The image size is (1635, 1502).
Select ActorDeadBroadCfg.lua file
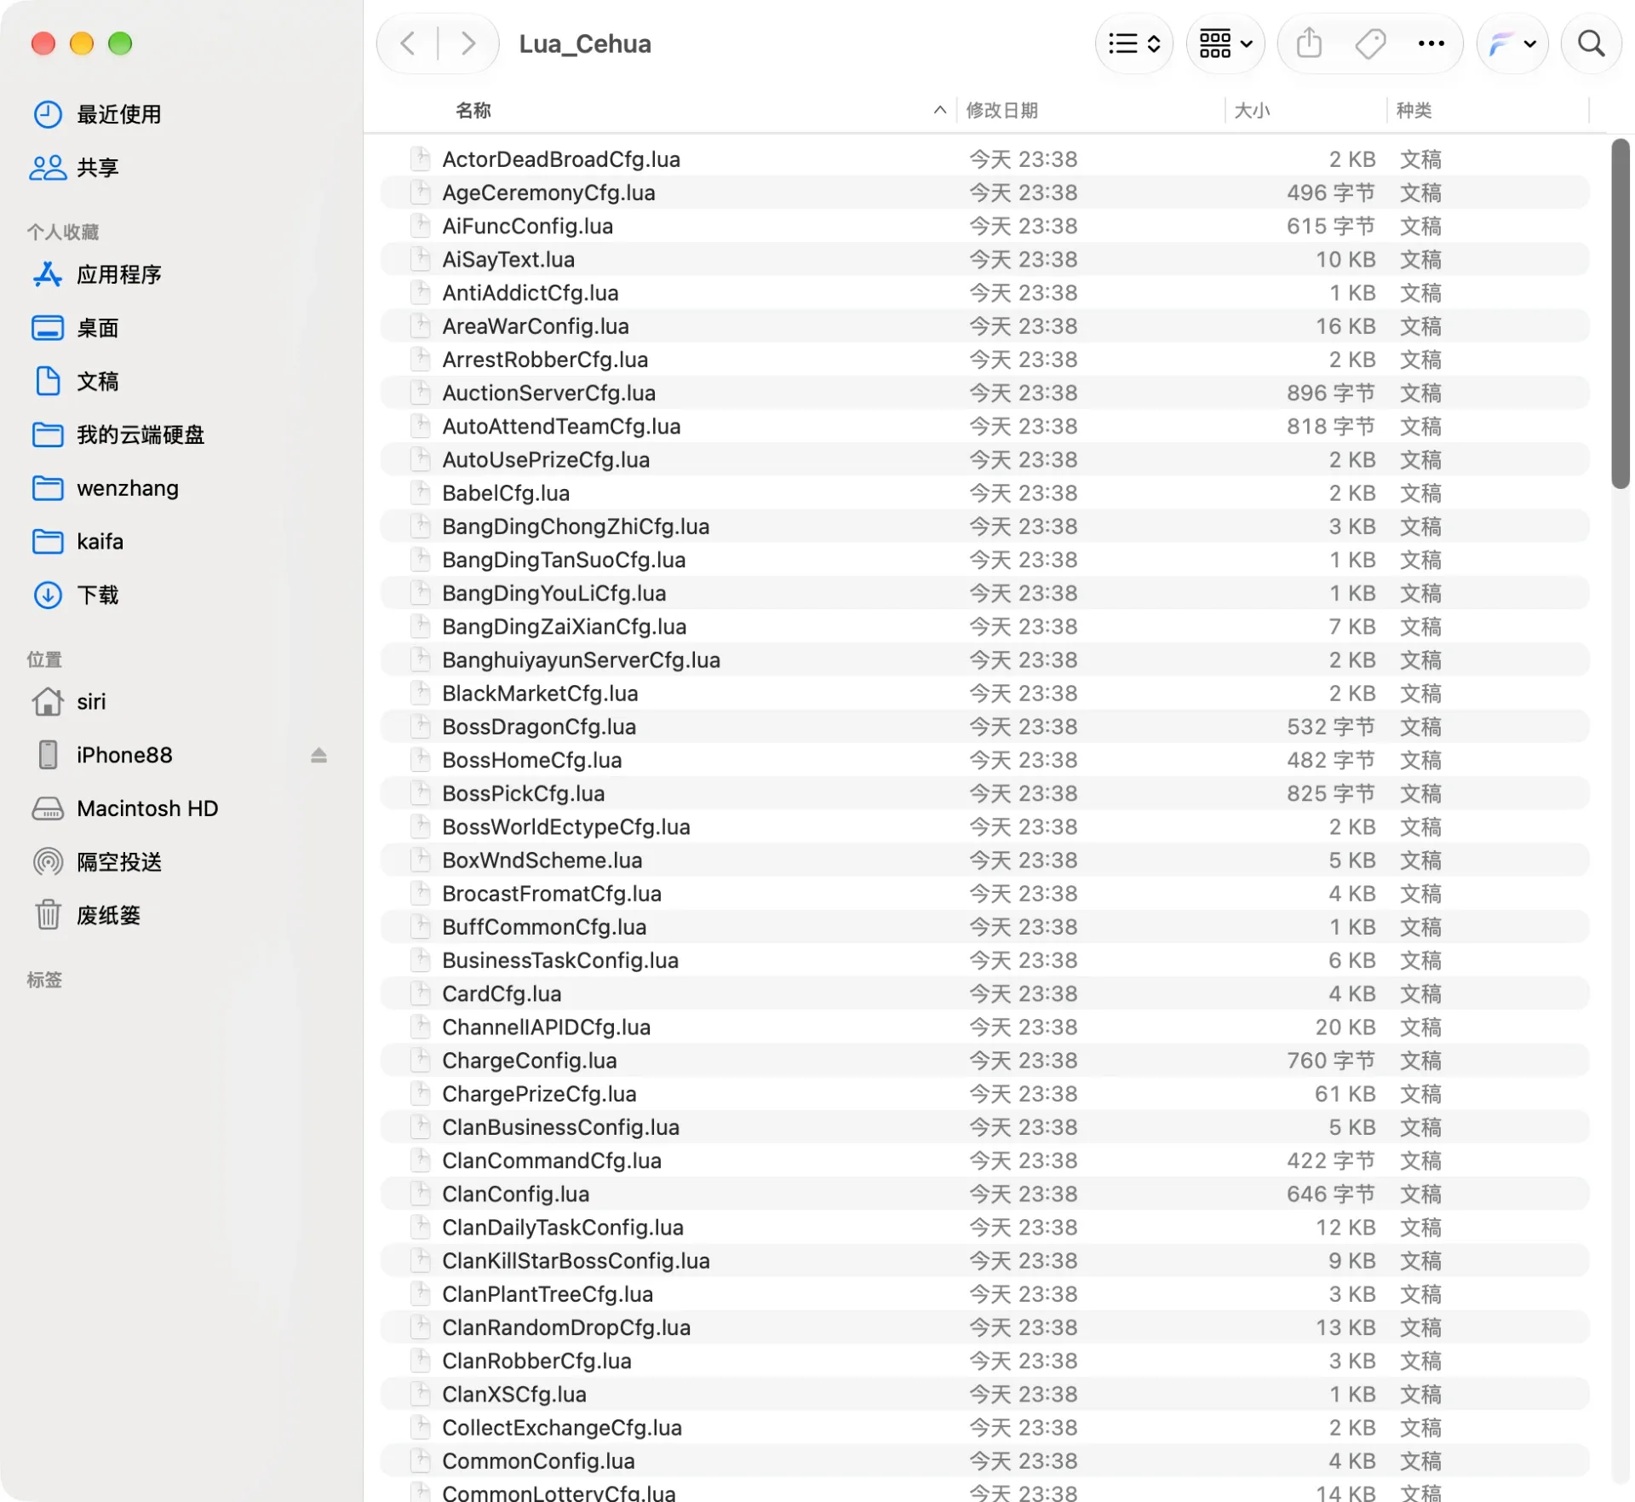984,159
